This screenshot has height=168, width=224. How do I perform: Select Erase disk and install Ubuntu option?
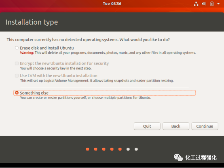coord(17,48)
